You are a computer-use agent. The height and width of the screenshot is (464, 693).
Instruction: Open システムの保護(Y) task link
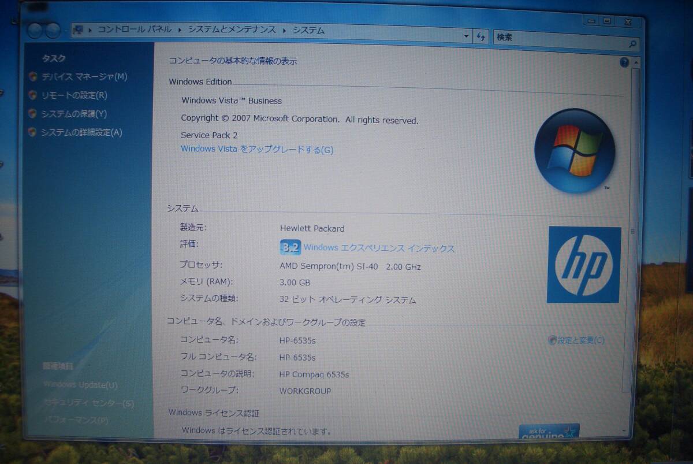click(x=74, y=114)
